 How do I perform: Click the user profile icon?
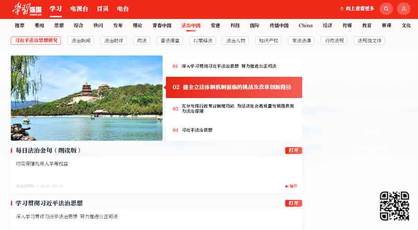(x=403, y=9)
